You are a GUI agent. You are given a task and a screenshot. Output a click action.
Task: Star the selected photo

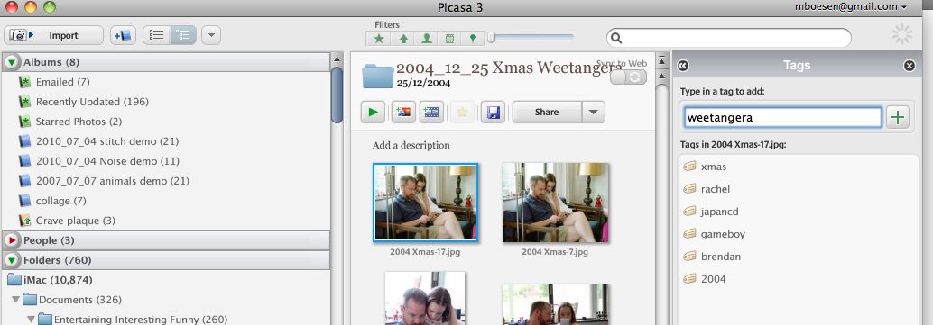(x=462, y=112)
